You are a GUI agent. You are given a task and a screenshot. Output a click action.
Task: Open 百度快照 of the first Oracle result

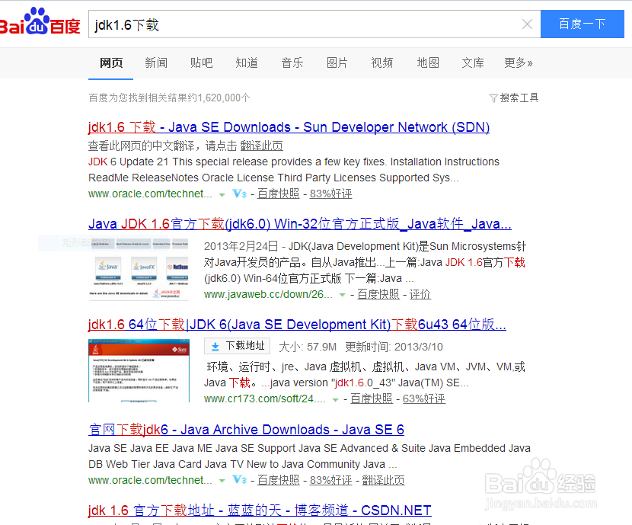click(278, 194)
